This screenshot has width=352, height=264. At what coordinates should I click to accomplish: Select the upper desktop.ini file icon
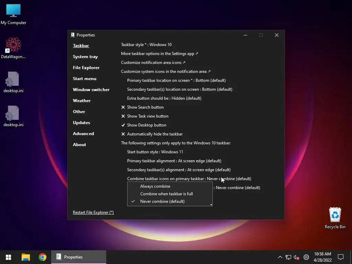[13, 82]
